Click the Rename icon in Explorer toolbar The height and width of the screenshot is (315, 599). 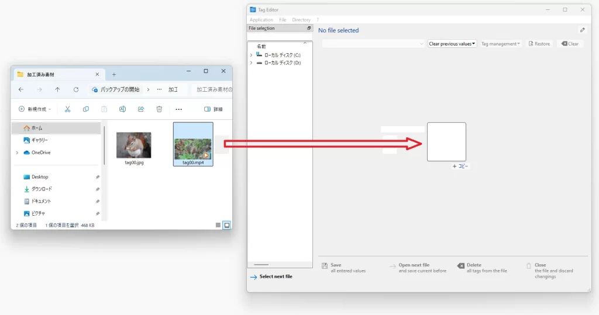(122, 109)
